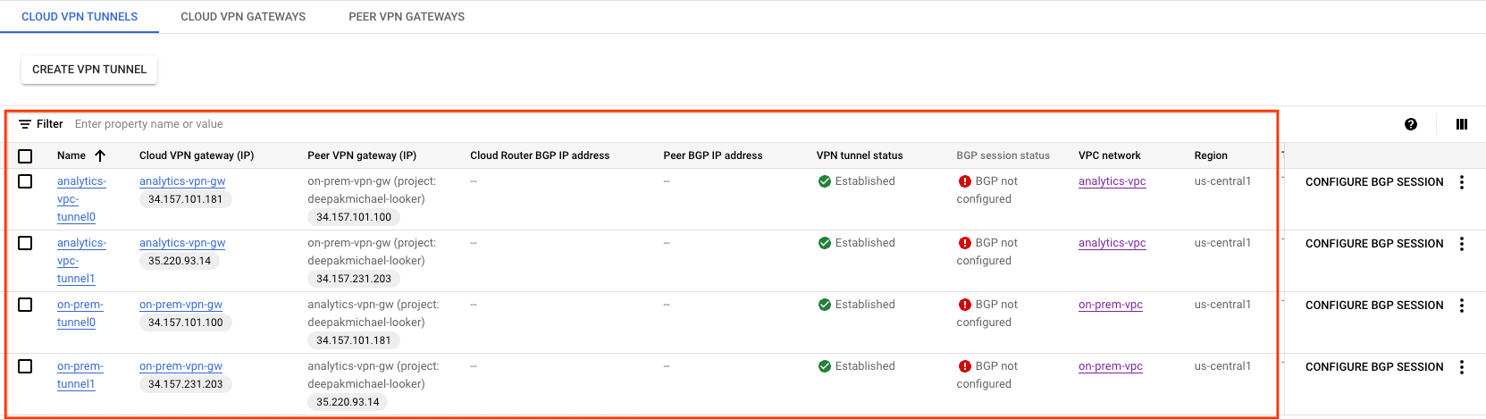1486x419 pixels.
Task: Open the Peer VPN Gateways tab
Action: tap(407, 17)
